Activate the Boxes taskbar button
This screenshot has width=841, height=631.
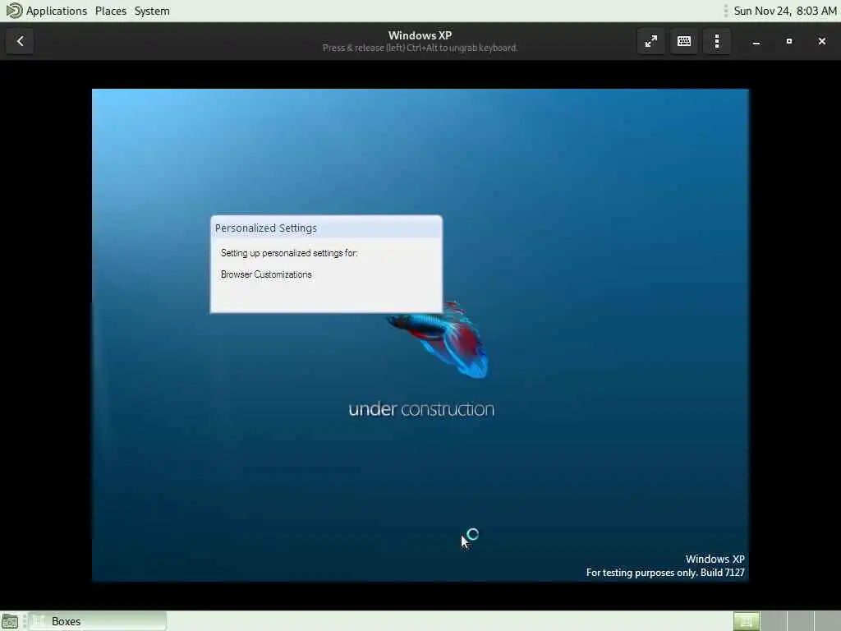tap(98, 621)
